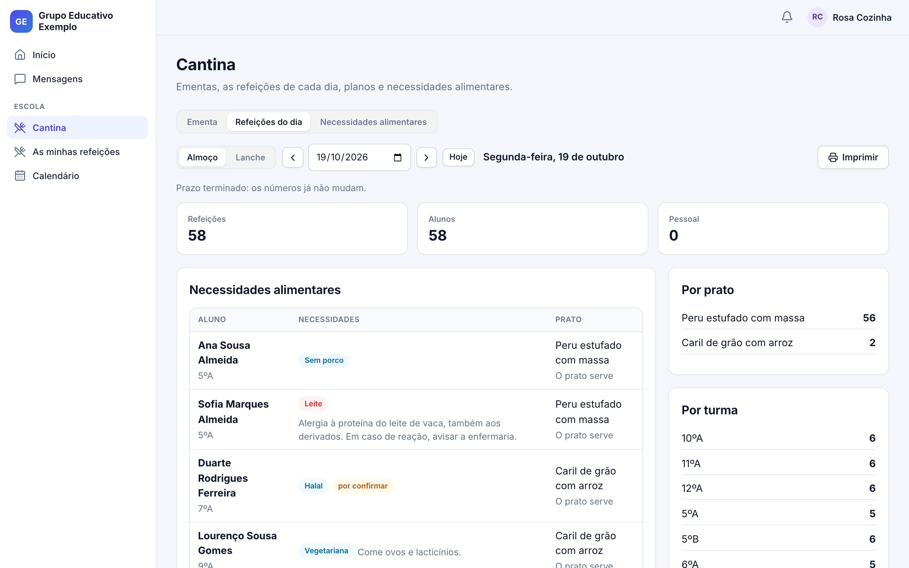Image resolution: width=909 pixels, height=568 pixels.
Task: Select Sofia Marques Almeida row
Action: click(416, 419)
